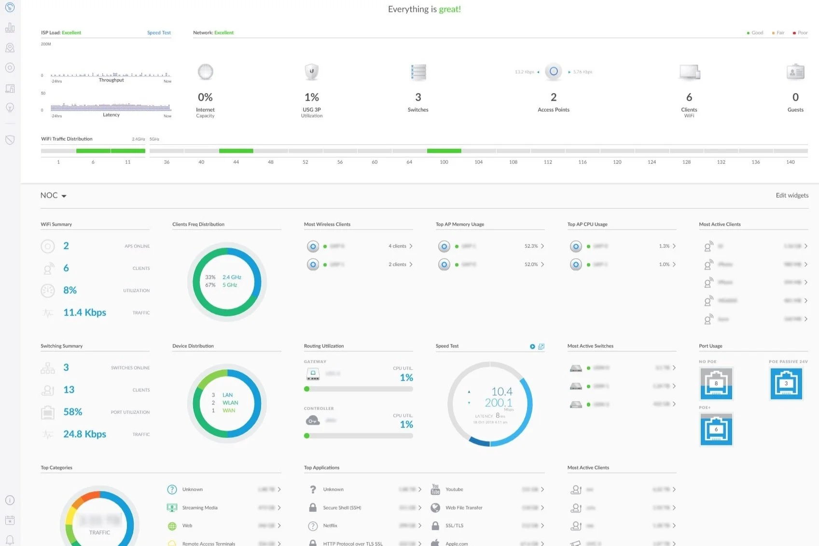
Task: Open Speed Test widget external link icon
Action: pyautogui.click(x=541, y=347)
